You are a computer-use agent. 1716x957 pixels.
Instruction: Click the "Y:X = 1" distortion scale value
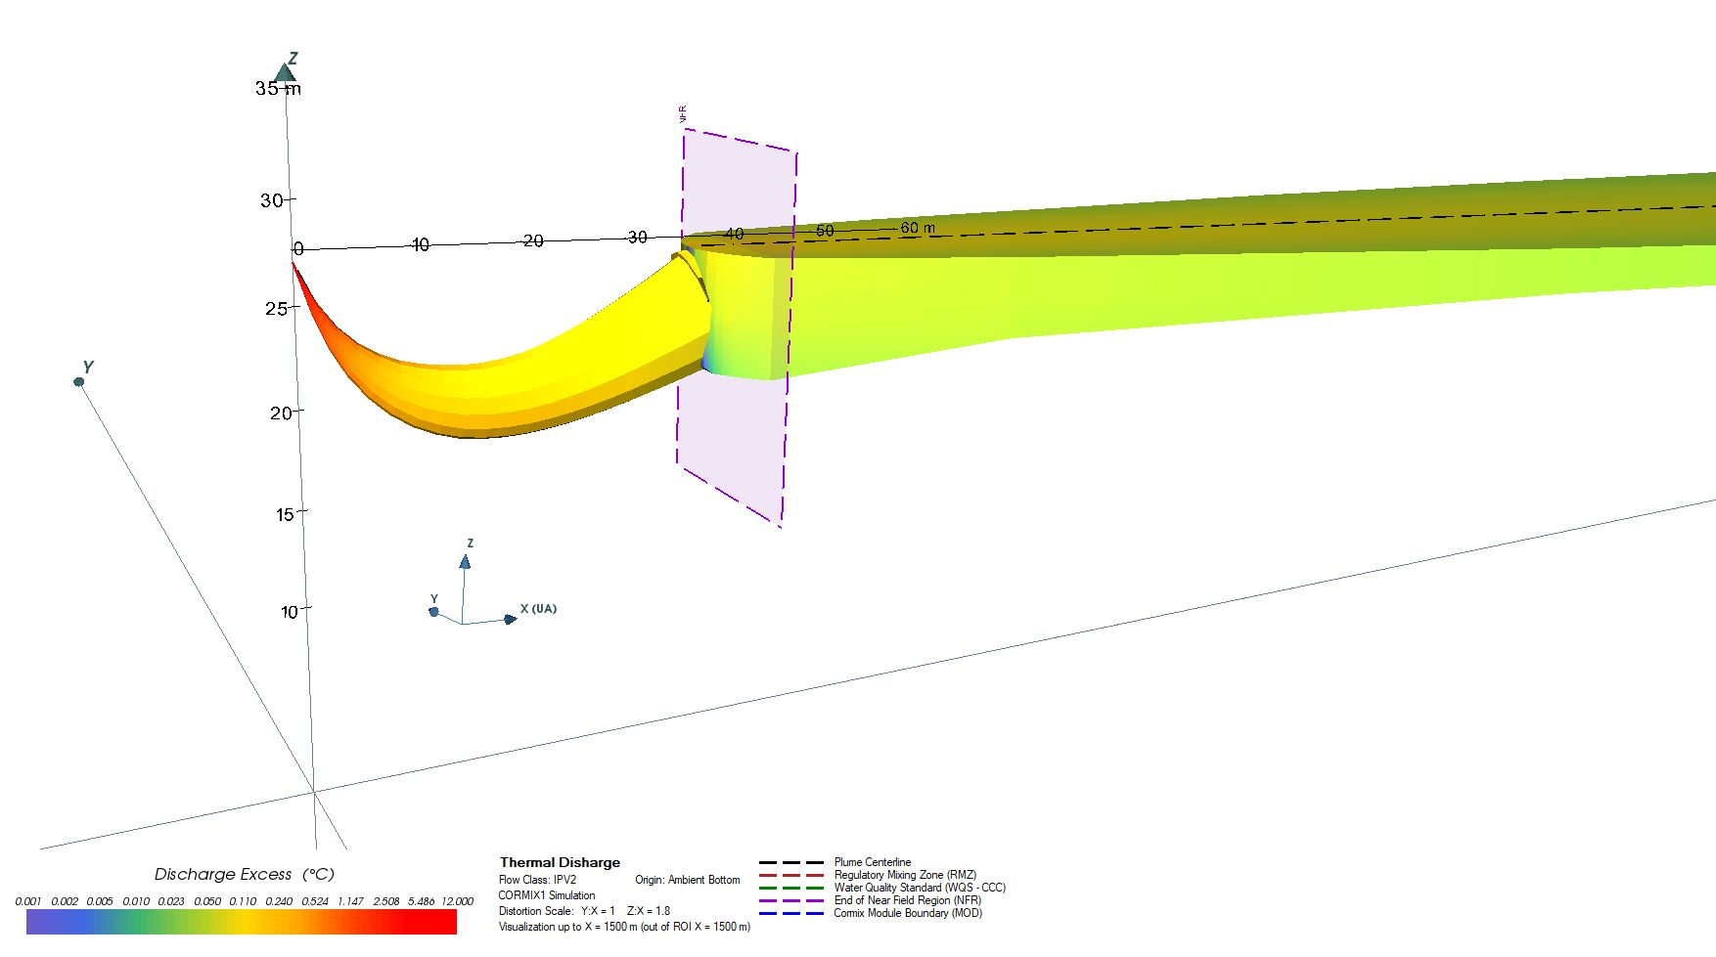(598, 911)
